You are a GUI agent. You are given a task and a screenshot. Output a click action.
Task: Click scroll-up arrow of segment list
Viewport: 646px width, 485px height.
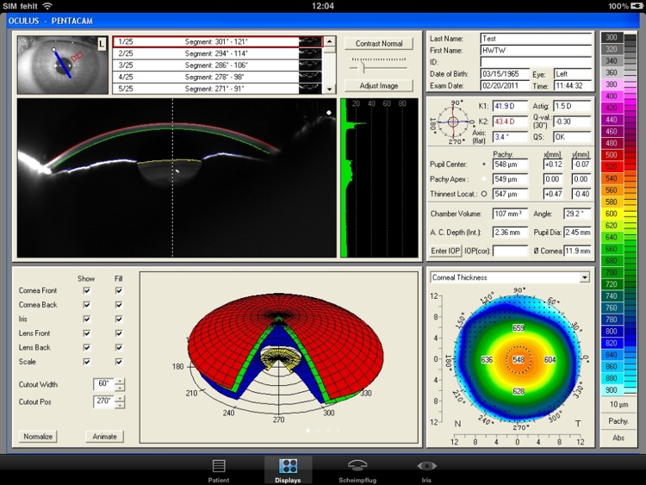point(329,40)
